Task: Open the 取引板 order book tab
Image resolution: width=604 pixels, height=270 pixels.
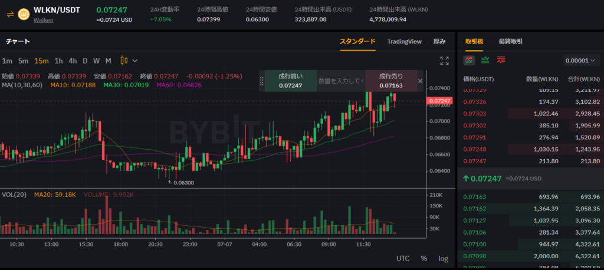Action: point(474,41)
